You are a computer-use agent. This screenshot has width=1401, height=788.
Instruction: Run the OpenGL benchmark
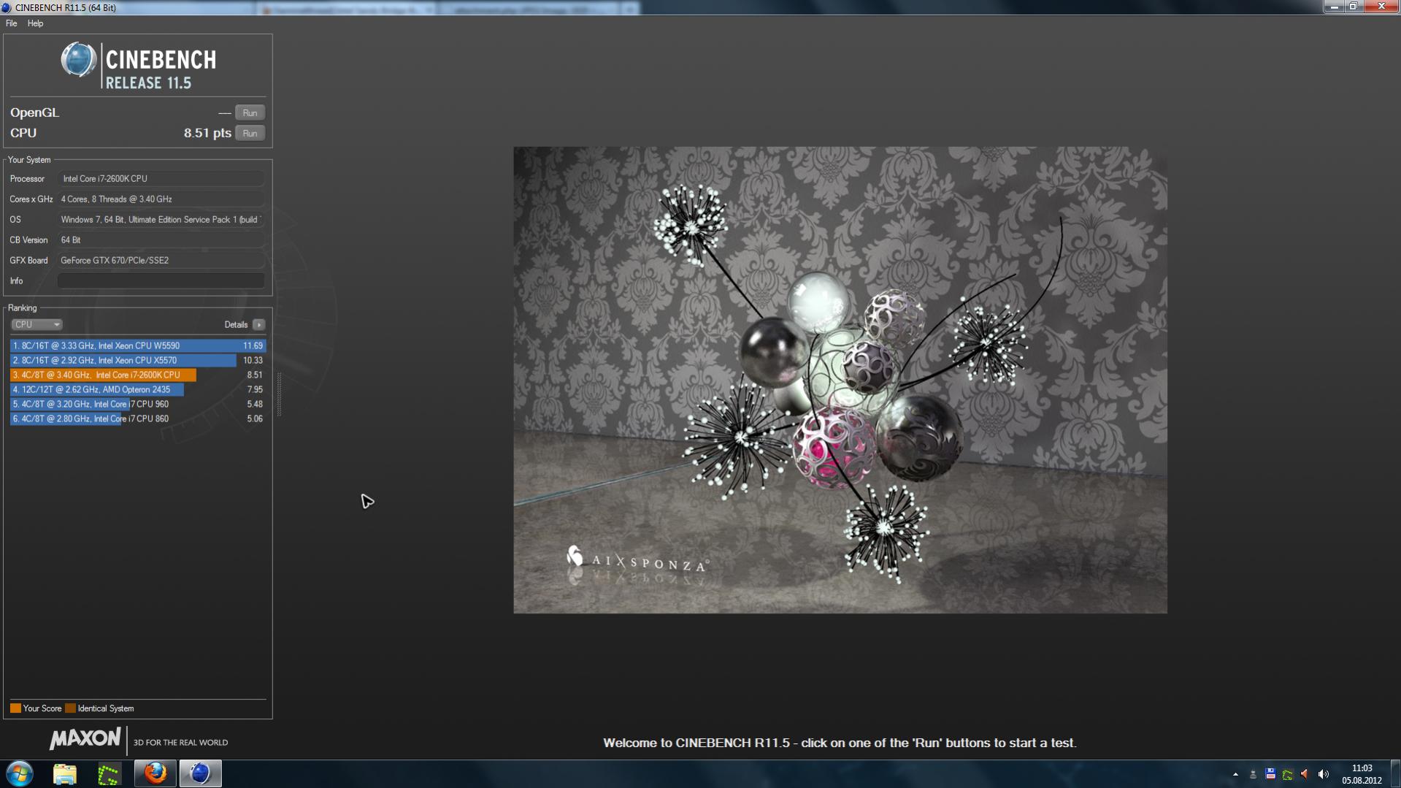(250, 112)
